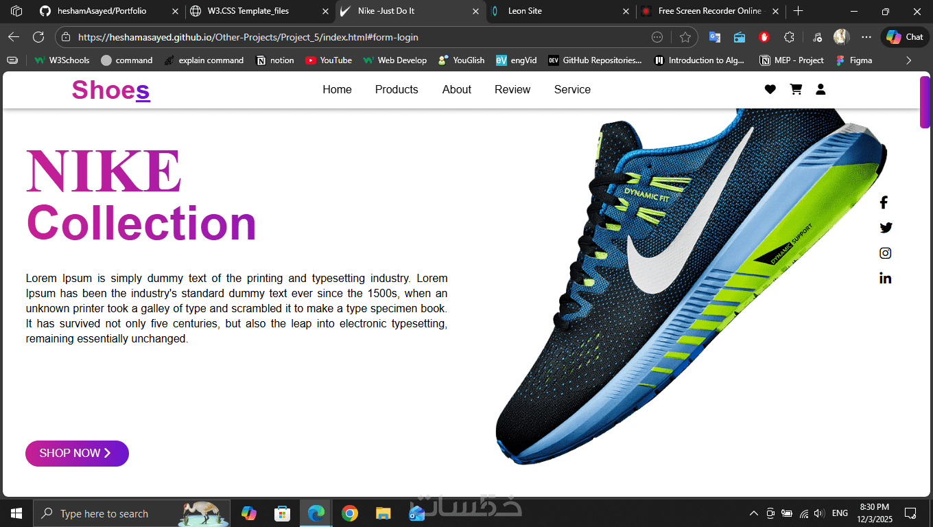The image size is (933, 527).
Task: Open the Extensions puzzle menu
Action: [x=789, y=37]
